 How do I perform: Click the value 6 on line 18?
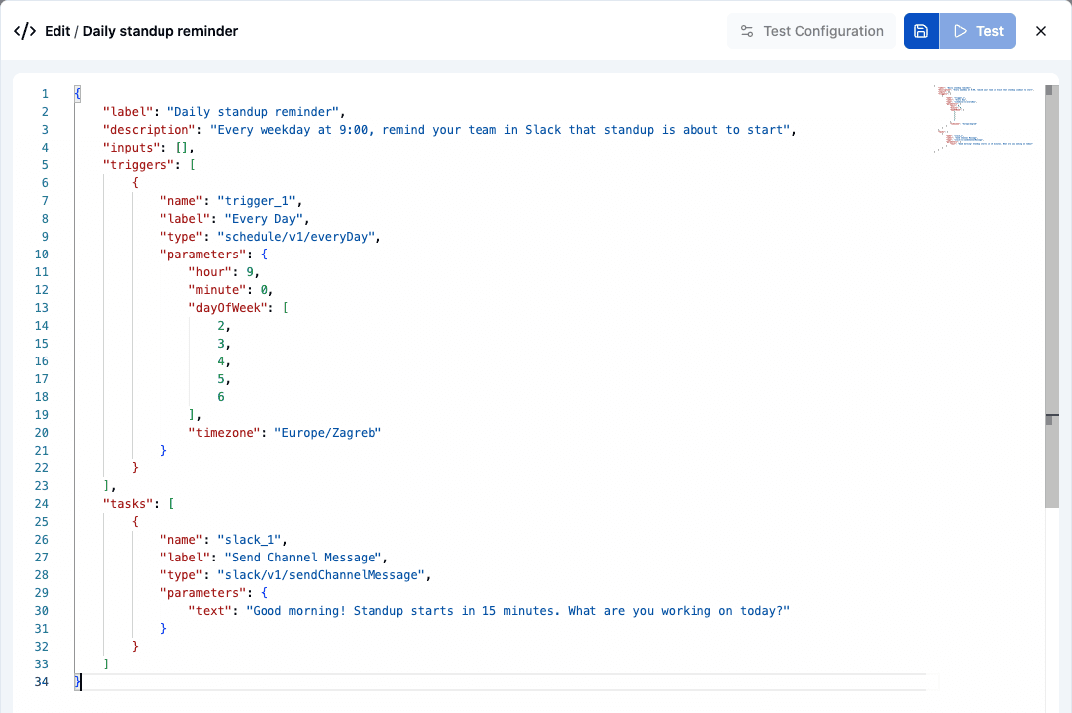click(x=221, y=396)
